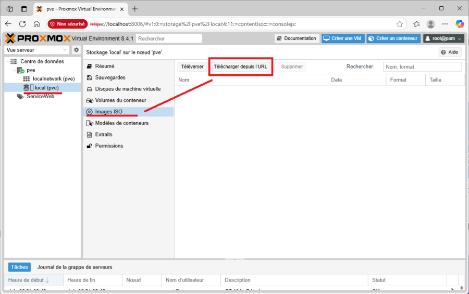Open the Copilot icon in browser toolbar
The width and height of the screenshot is (469, 294).
pyautogui.click(x=460, y=24)
